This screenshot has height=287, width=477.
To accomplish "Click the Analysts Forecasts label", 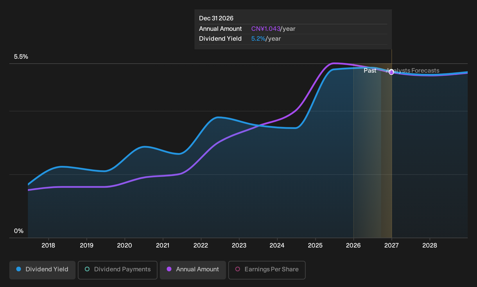I will 413,71.
